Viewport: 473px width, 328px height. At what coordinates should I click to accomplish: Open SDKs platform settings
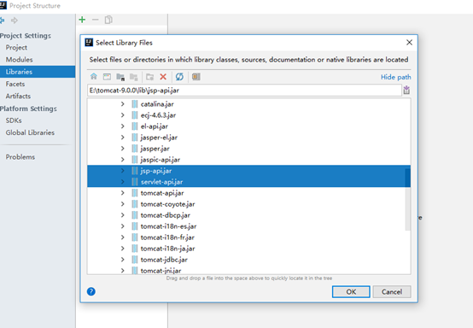tap(14, 120)
